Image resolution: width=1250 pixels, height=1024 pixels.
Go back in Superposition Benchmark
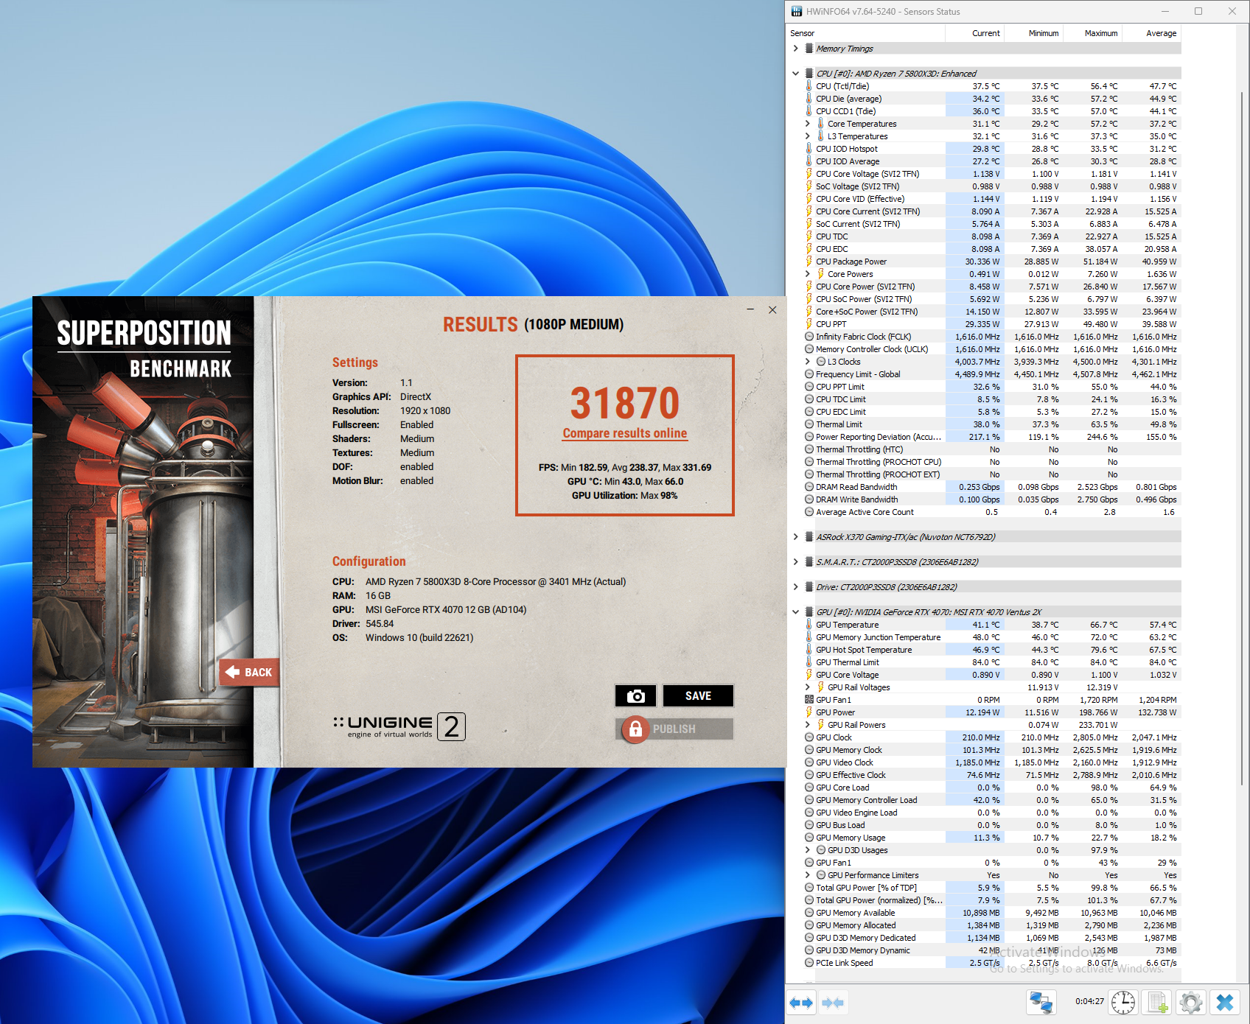click(x=249, y=672)
